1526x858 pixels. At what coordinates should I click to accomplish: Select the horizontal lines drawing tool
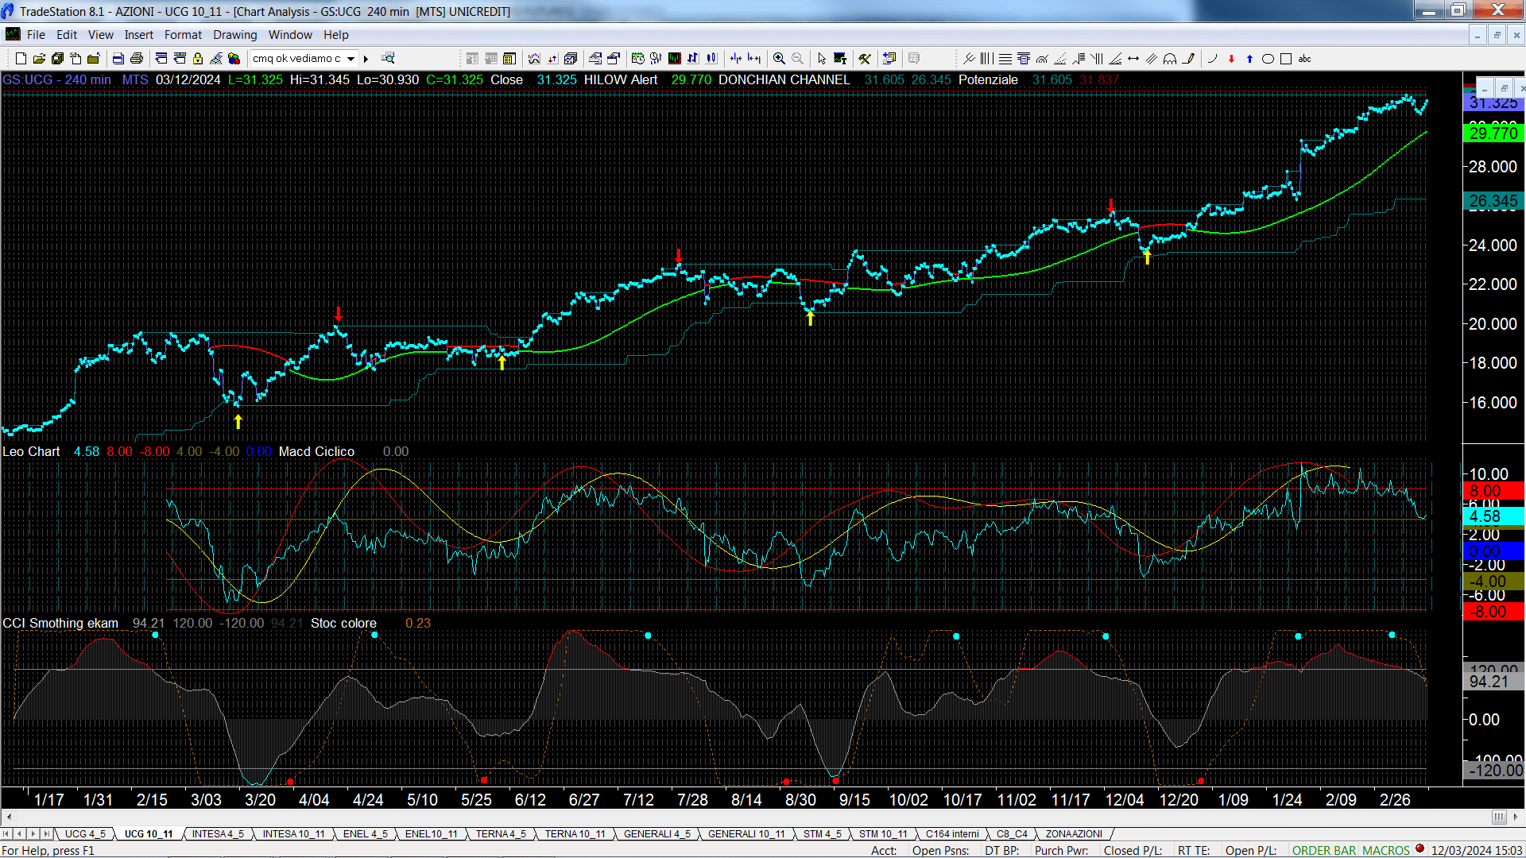pyautogui.click(x=1005, y=58)
